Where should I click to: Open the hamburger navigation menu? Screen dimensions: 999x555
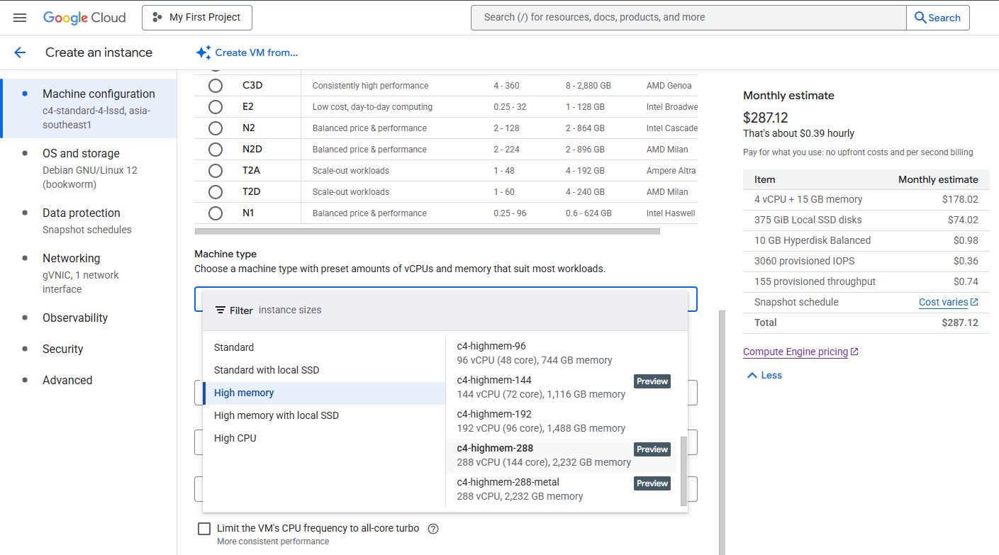pos(20,18)
